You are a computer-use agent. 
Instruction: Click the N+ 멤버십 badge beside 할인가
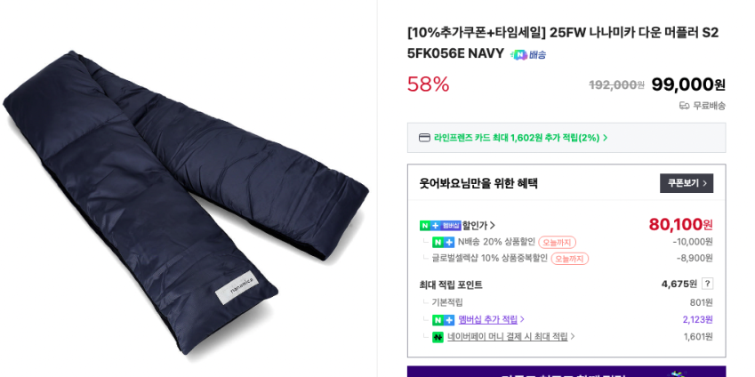440,225
